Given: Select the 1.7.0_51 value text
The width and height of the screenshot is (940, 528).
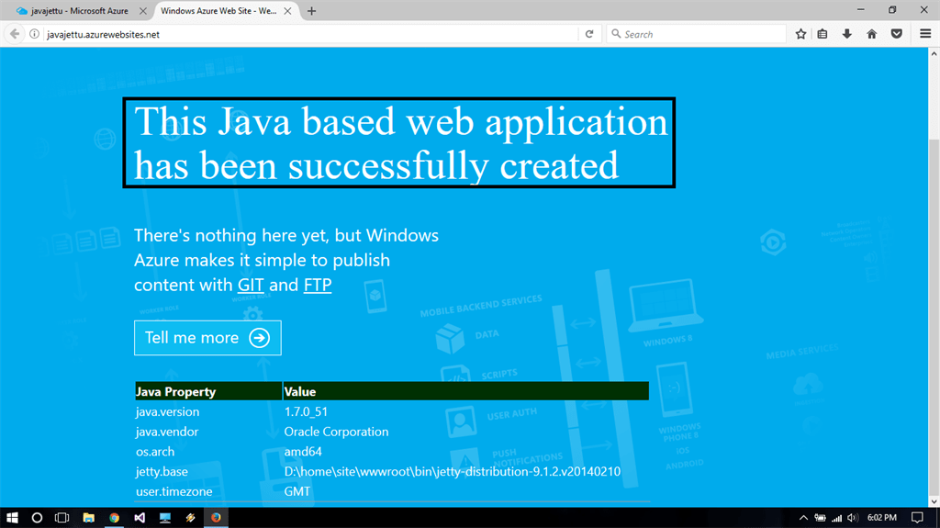Looking at the screenshot, I should pyautogui.click(x=306, y=411).
